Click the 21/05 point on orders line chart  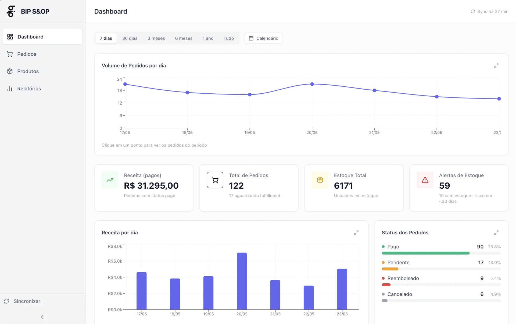[x=374, y=90]
